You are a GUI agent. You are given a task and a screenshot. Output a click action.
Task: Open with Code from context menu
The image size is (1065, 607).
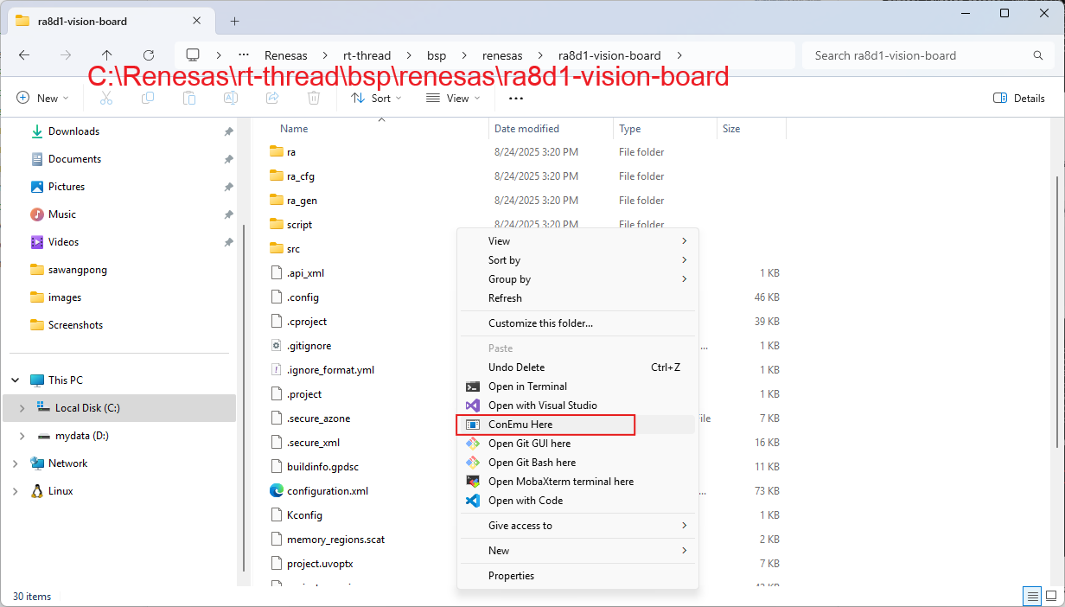point(525,501)
